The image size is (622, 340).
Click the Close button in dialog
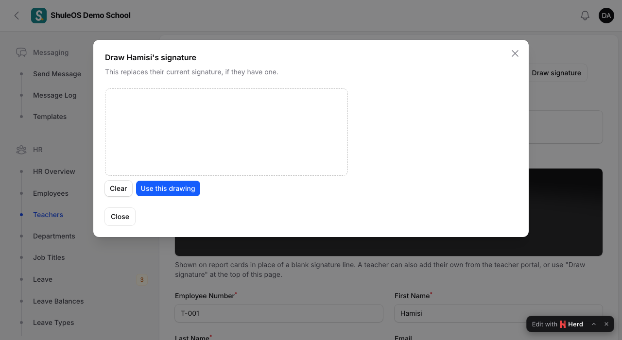click(120, 217)
